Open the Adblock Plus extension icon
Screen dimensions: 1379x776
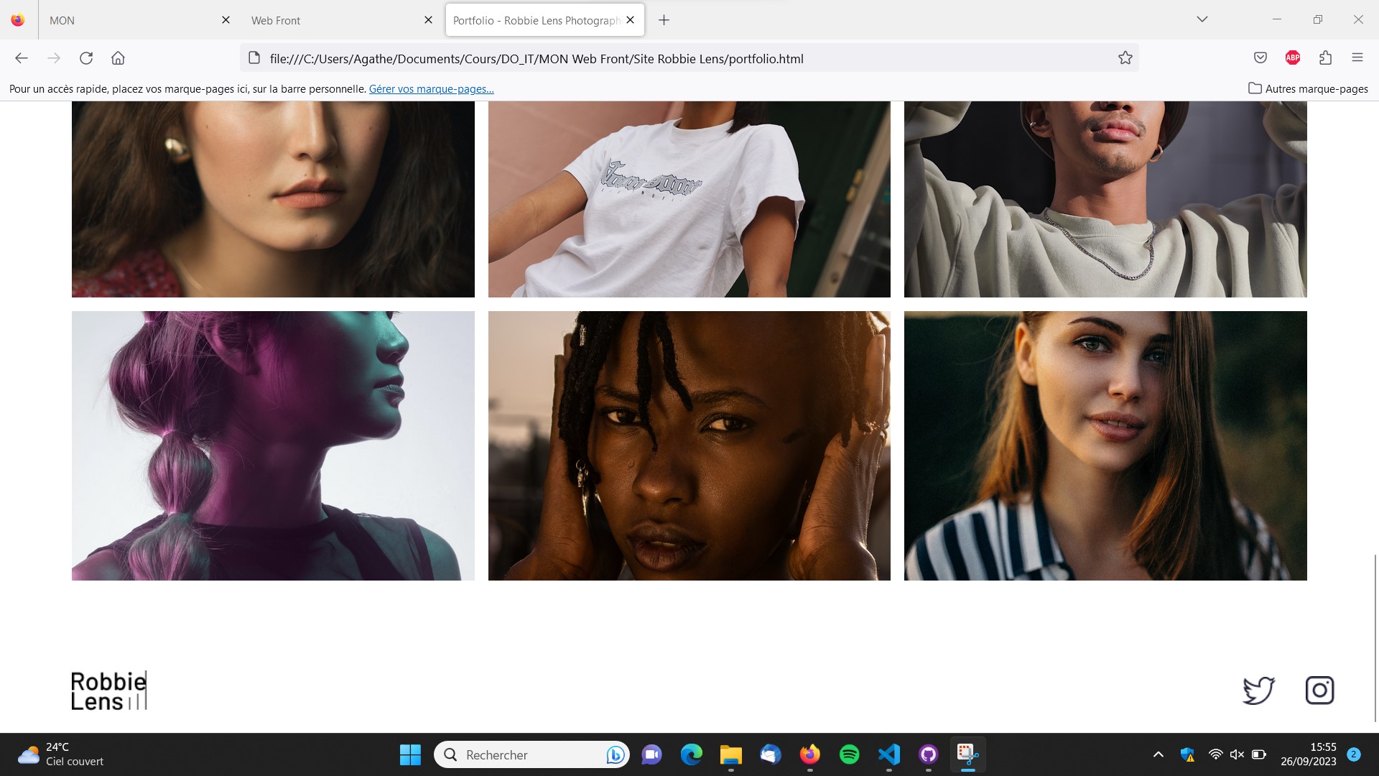click(1293, 58)
